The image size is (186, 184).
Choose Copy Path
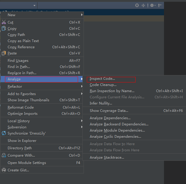pos(42,35)
